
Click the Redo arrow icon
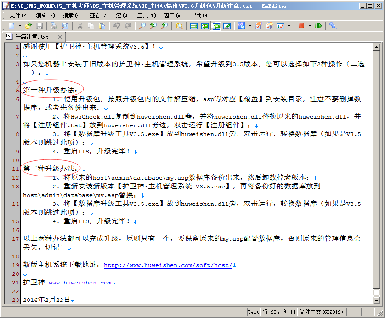(128, 26)
